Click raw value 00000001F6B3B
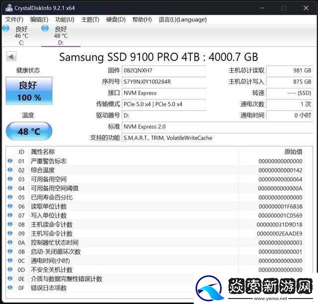Screen dimensions: 318x304 [280, 207]
